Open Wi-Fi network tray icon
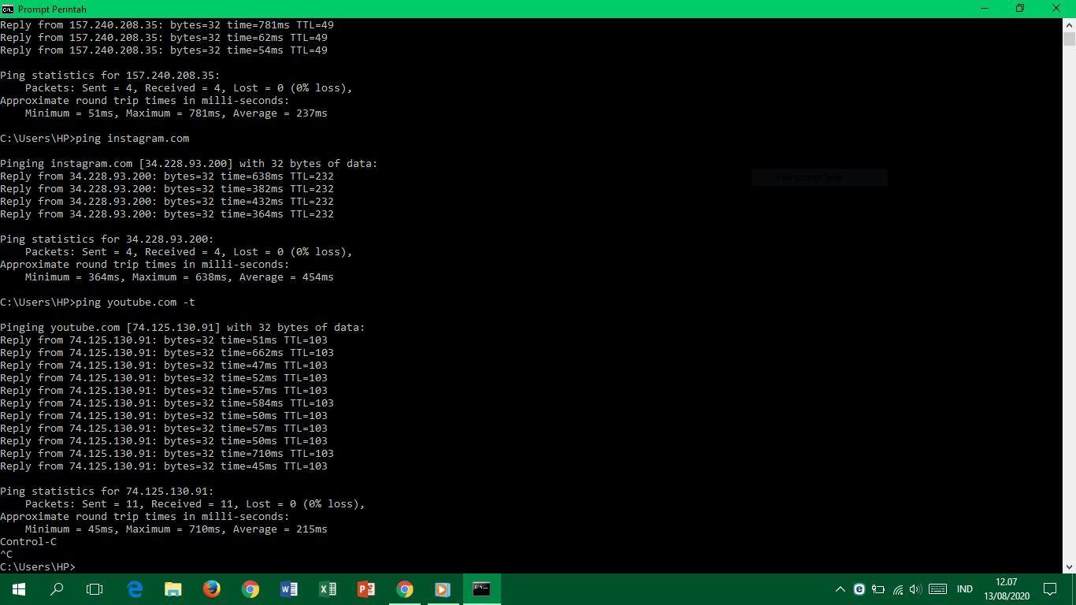This screenshot has width=1076, height=605. tap(897, 589)
